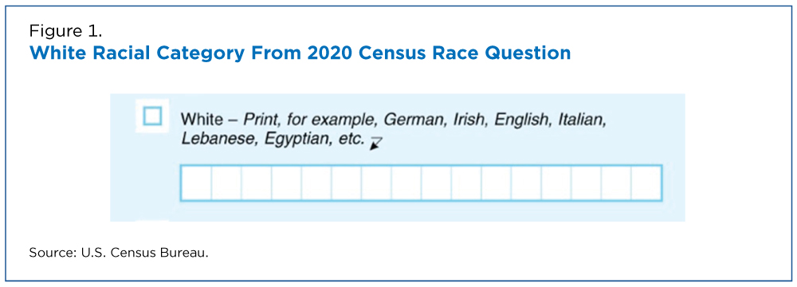The image size is (797, 287).
Task: Select the second-to-last character box of the write-in field
Action: coord(617,183)
